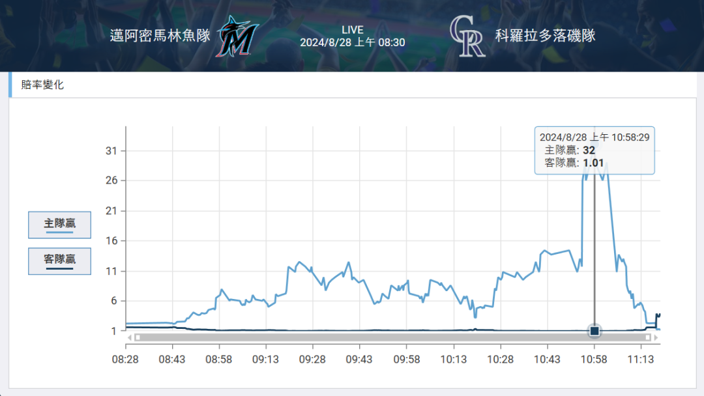Click the 26 odds axis label

(x=111, y=180)
